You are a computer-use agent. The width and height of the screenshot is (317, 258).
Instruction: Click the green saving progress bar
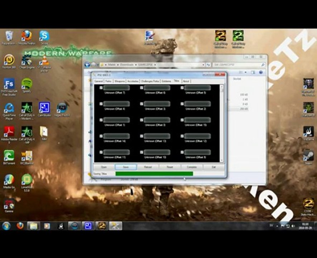(154, 173)
